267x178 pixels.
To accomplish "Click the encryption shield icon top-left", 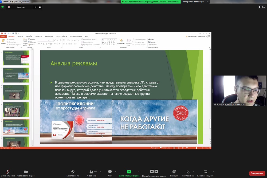I will tap(2, 7).
